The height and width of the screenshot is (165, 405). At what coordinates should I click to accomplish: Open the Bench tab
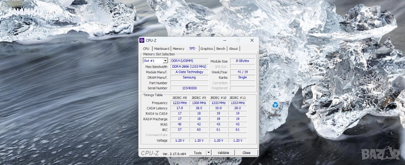[221, 49]
